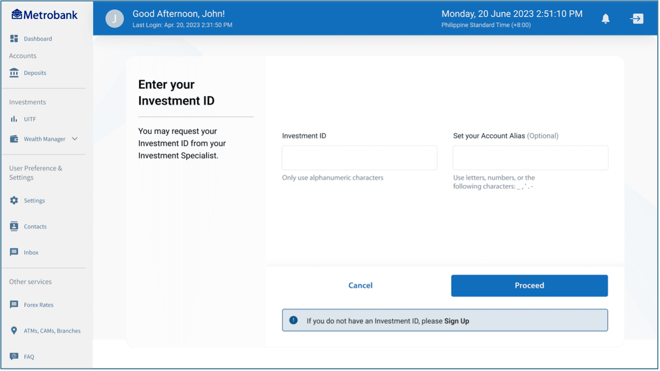Open the John profile avatar
660x371 pixels.
point(114,19)
